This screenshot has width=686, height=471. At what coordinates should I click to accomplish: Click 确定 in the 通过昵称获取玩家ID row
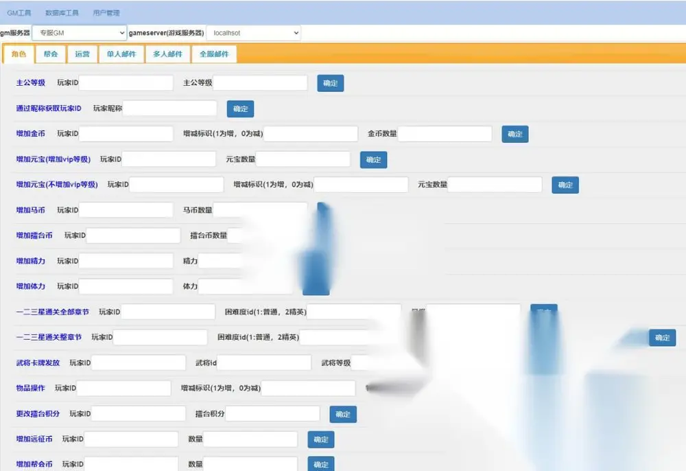click(x=240, y=108)
